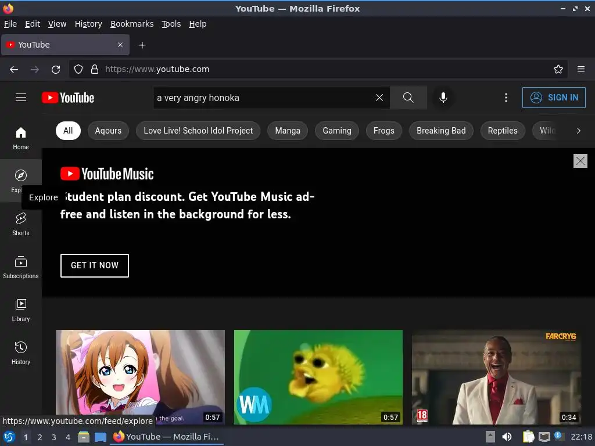Click the YouTube Music logo in banner
595x446 pixels.
[x=107, y=174]
